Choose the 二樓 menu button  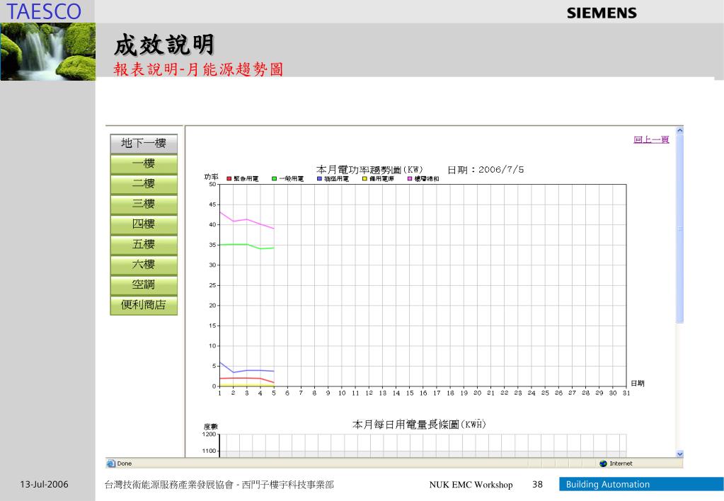tap(144, 184)
